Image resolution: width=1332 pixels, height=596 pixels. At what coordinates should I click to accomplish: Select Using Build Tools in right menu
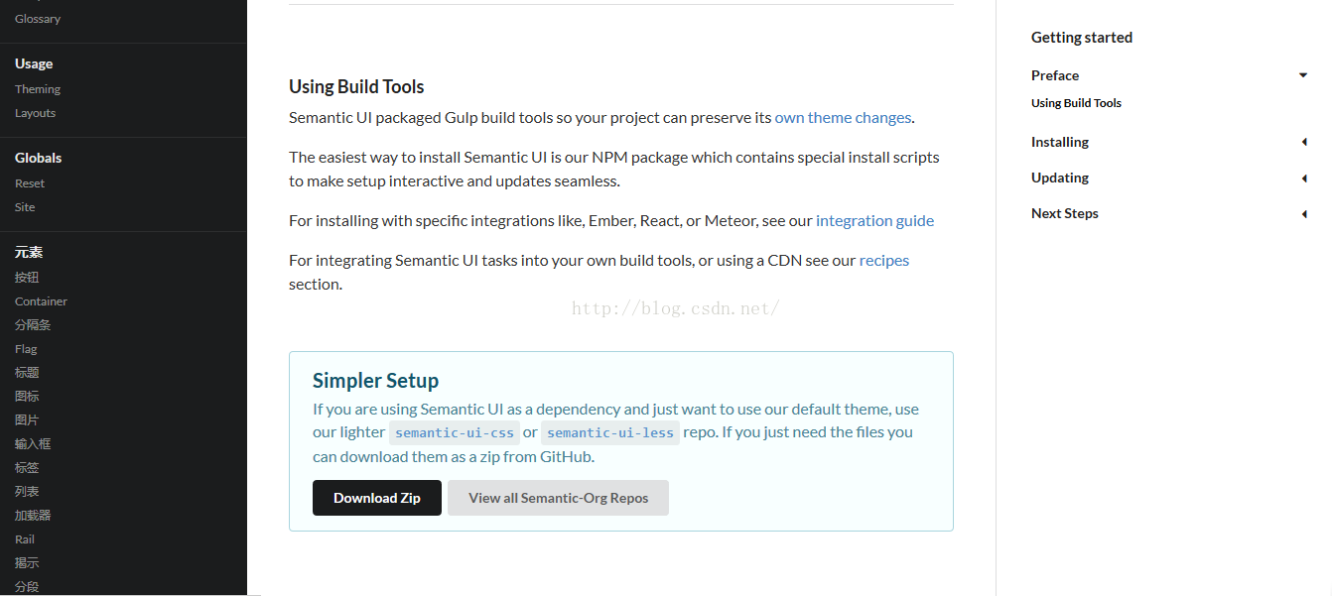coord(1076,103)
